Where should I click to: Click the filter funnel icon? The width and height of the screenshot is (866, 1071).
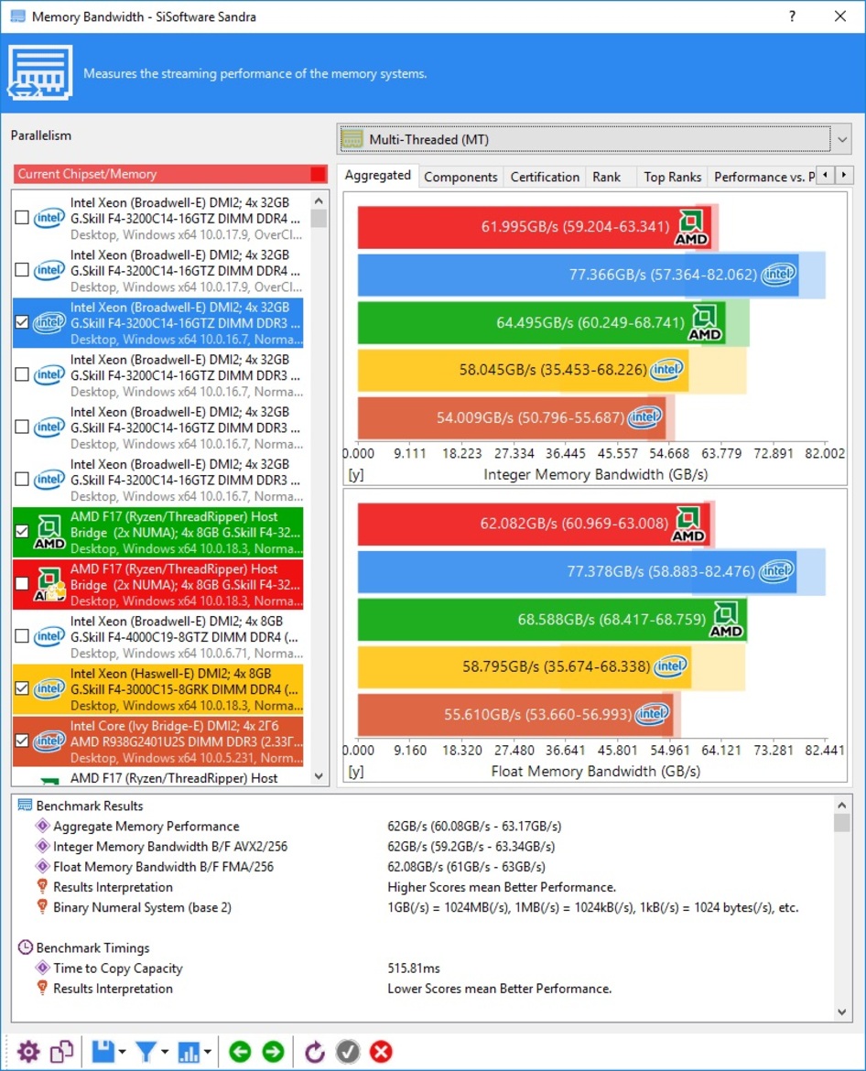146,1051
